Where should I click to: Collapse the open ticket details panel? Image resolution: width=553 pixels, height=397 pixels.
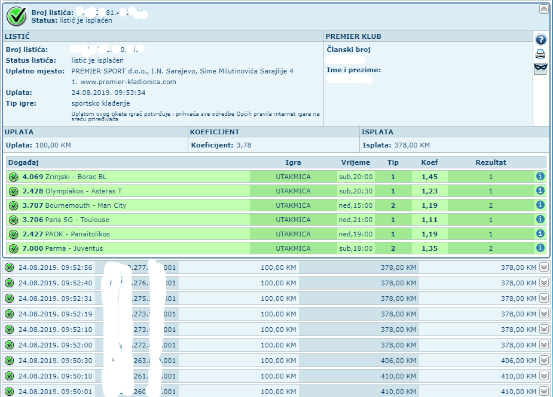coord(543,9)
